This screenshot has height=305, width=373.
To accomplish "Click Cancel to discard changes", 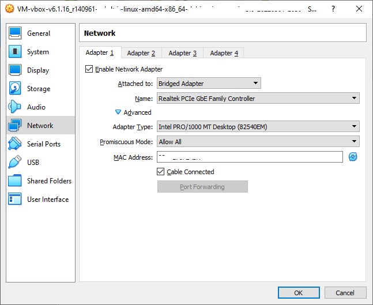I will click(x=345, y=293).
